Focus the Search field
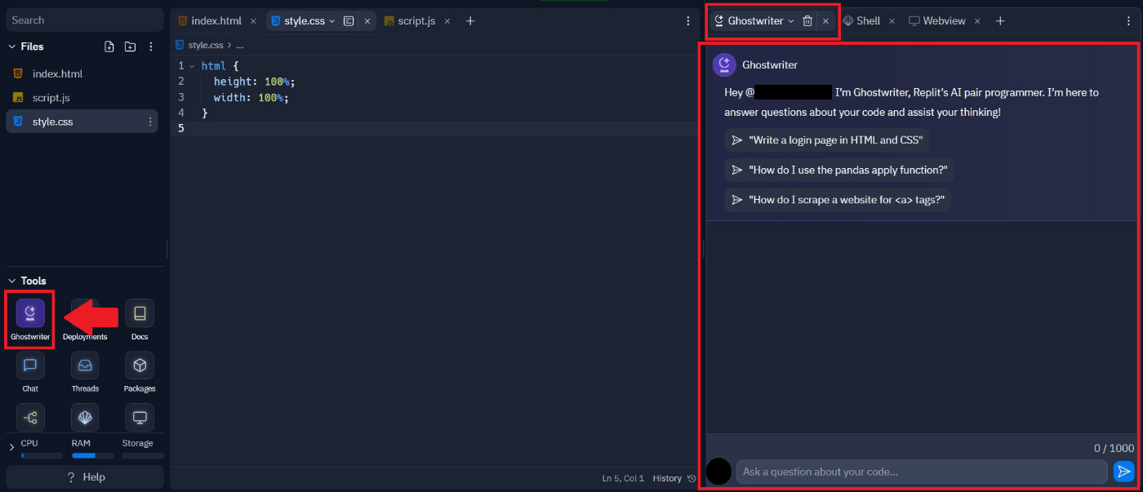The height and width of the screenshot is (492, 1143). tap(85, 20)
